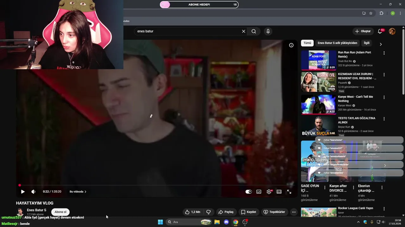Show hidden system tray icons
The image size is (405, 227).
click(358, 222)
